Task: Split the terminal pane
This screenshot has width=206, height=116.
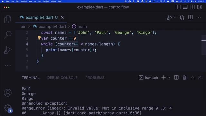Action: coord(176,78)
